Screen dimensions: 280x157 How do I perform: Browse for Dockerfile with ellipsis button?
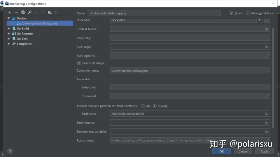(267, 21)
